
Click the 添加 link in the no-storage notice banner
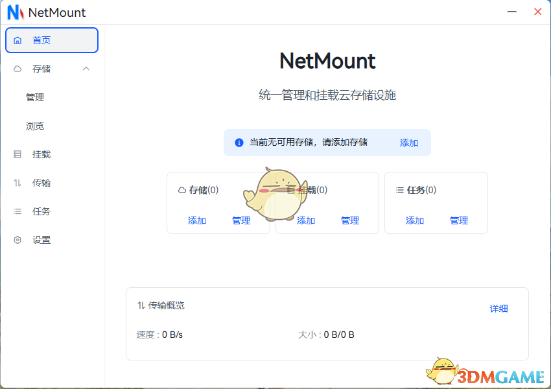(409, 142)
